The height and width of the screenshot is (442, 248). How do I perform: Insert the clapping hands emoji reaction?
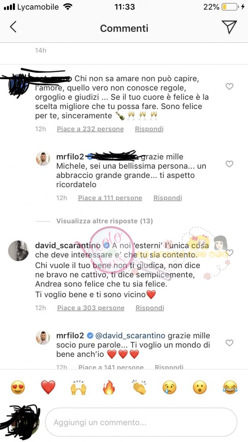[139, 387]
